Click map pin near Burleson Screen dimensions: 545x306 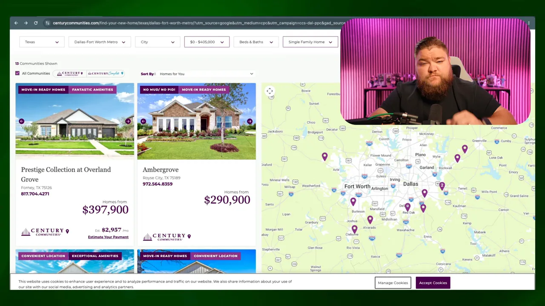point(353,202)
